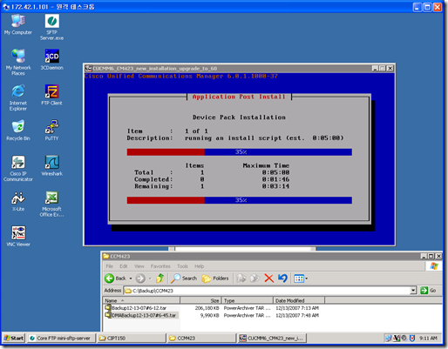This screenshot has width=448, height=349.
Task: Click the Back button in CCM423 explorer
Action: click(x=115, y=279)
